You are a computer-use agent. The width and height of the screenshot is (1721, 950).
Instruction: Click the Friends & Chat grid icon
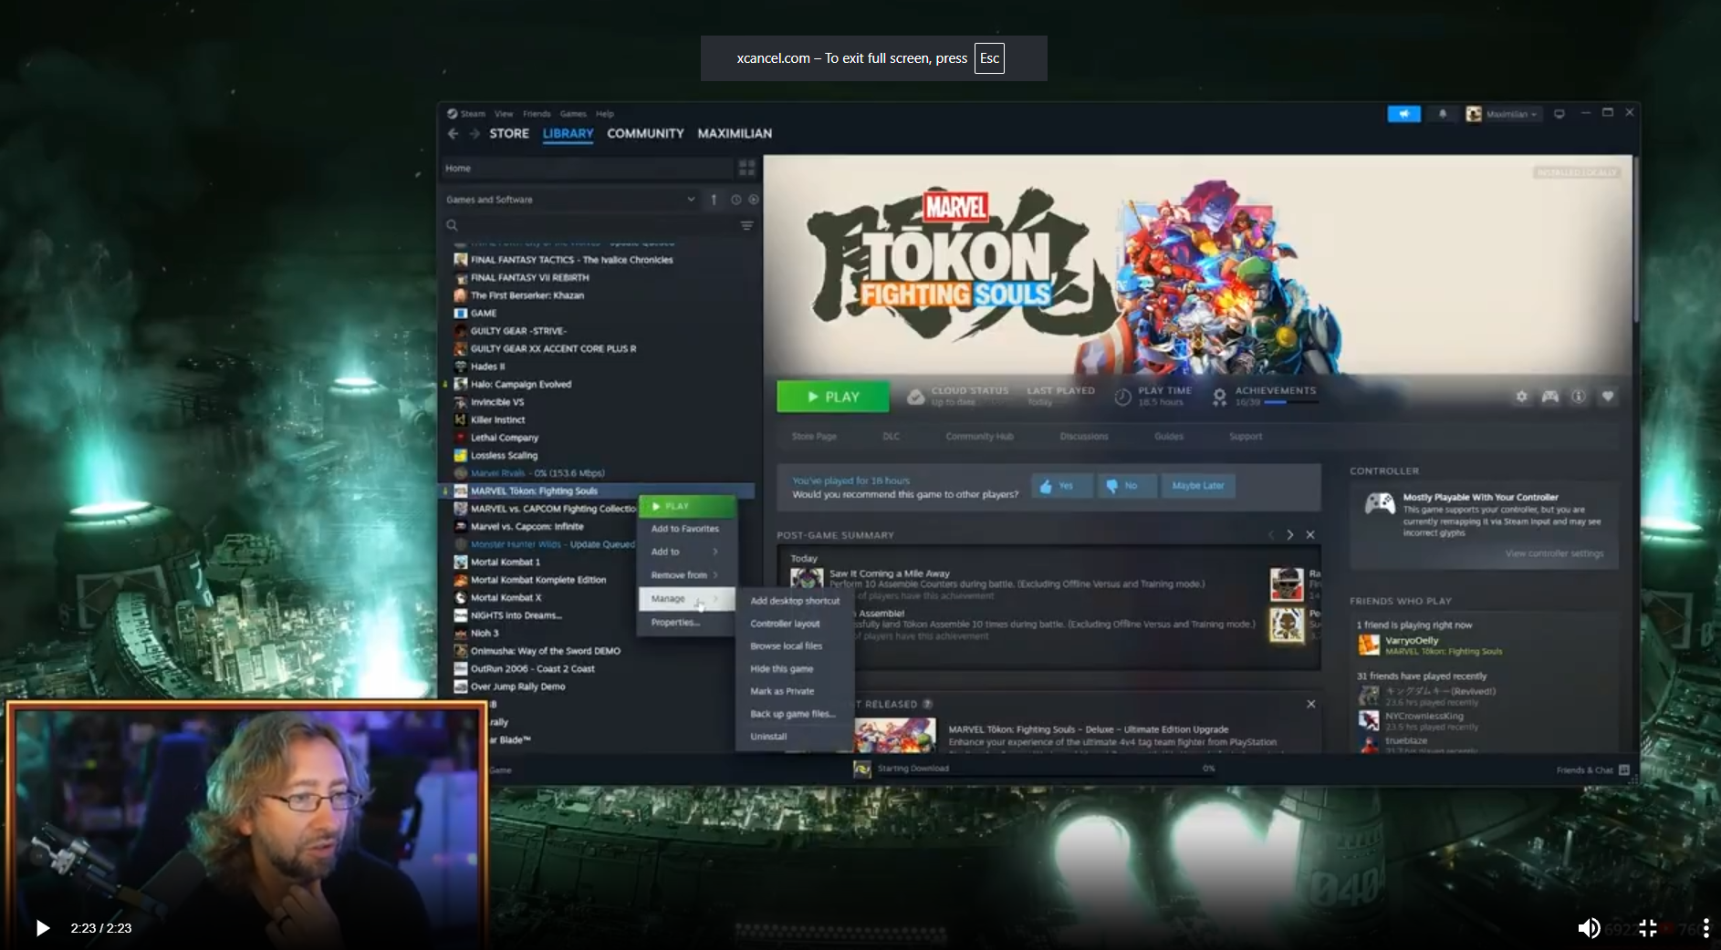(1624, 770)
